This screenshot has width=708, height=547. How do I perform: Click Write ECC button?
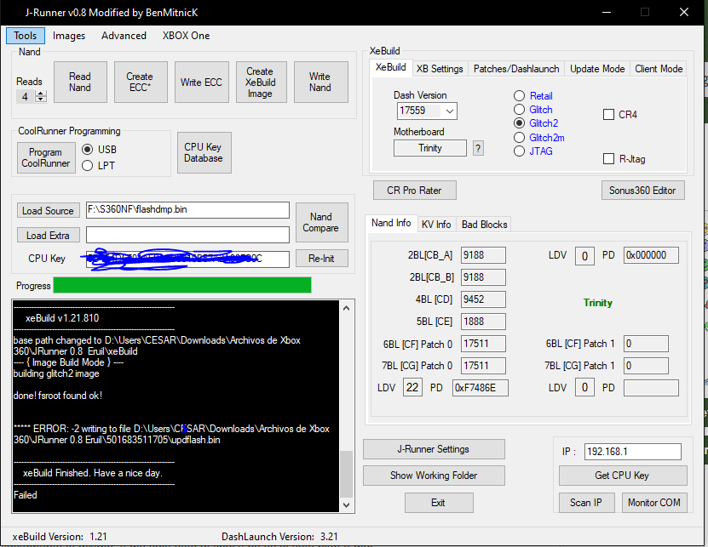201,83
